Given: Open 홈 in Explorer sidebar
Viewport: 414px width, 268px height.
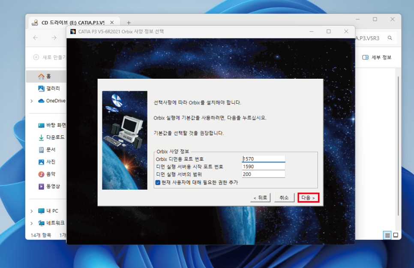Looking at the screenshot, I should click(x=46, y=76).
